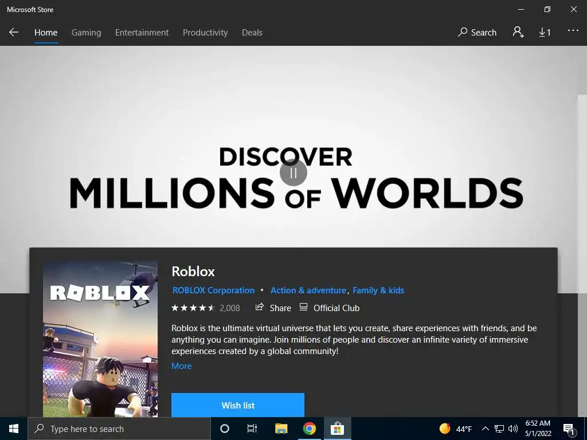Open the Official Club link
Viewport: 587px width, 440px height.
pos(330,308)
